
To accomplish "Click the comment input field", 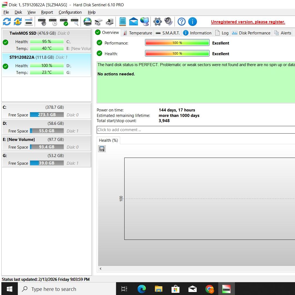I will (x=196, y=130).
